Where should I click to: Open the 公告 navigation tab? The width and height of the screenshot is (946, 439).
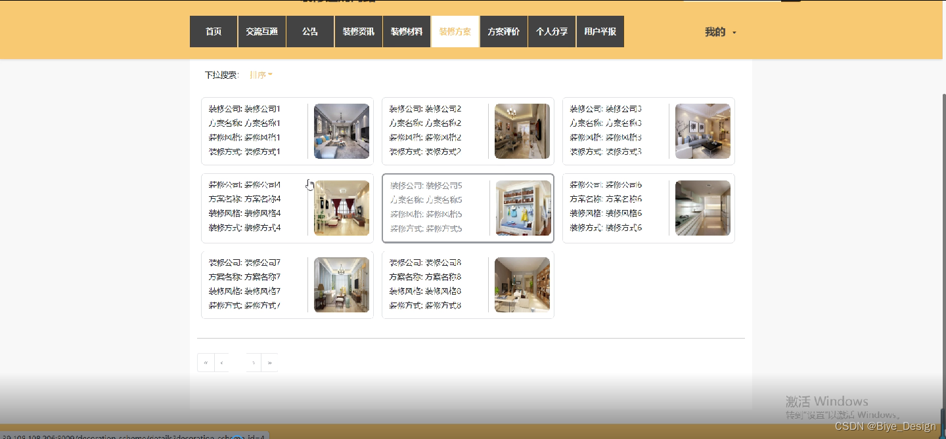click(310, 31)
